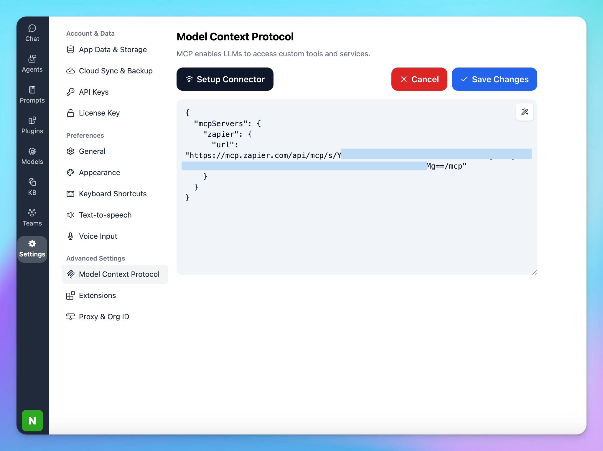
Task: Select Cloud Sync & Backup
Action: click(116, 71)
